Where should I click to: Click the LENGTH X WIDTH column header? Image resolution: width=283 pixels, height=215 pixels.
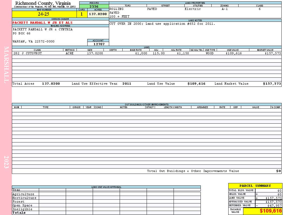(x=173, y=107)
